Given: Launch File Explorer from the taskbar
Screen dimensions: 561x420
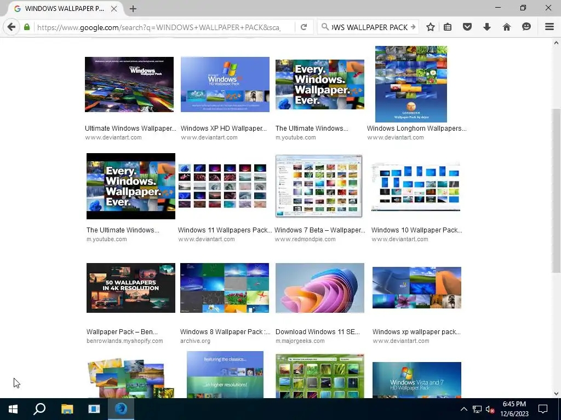Looking at the screenshot, I should 67,409.
